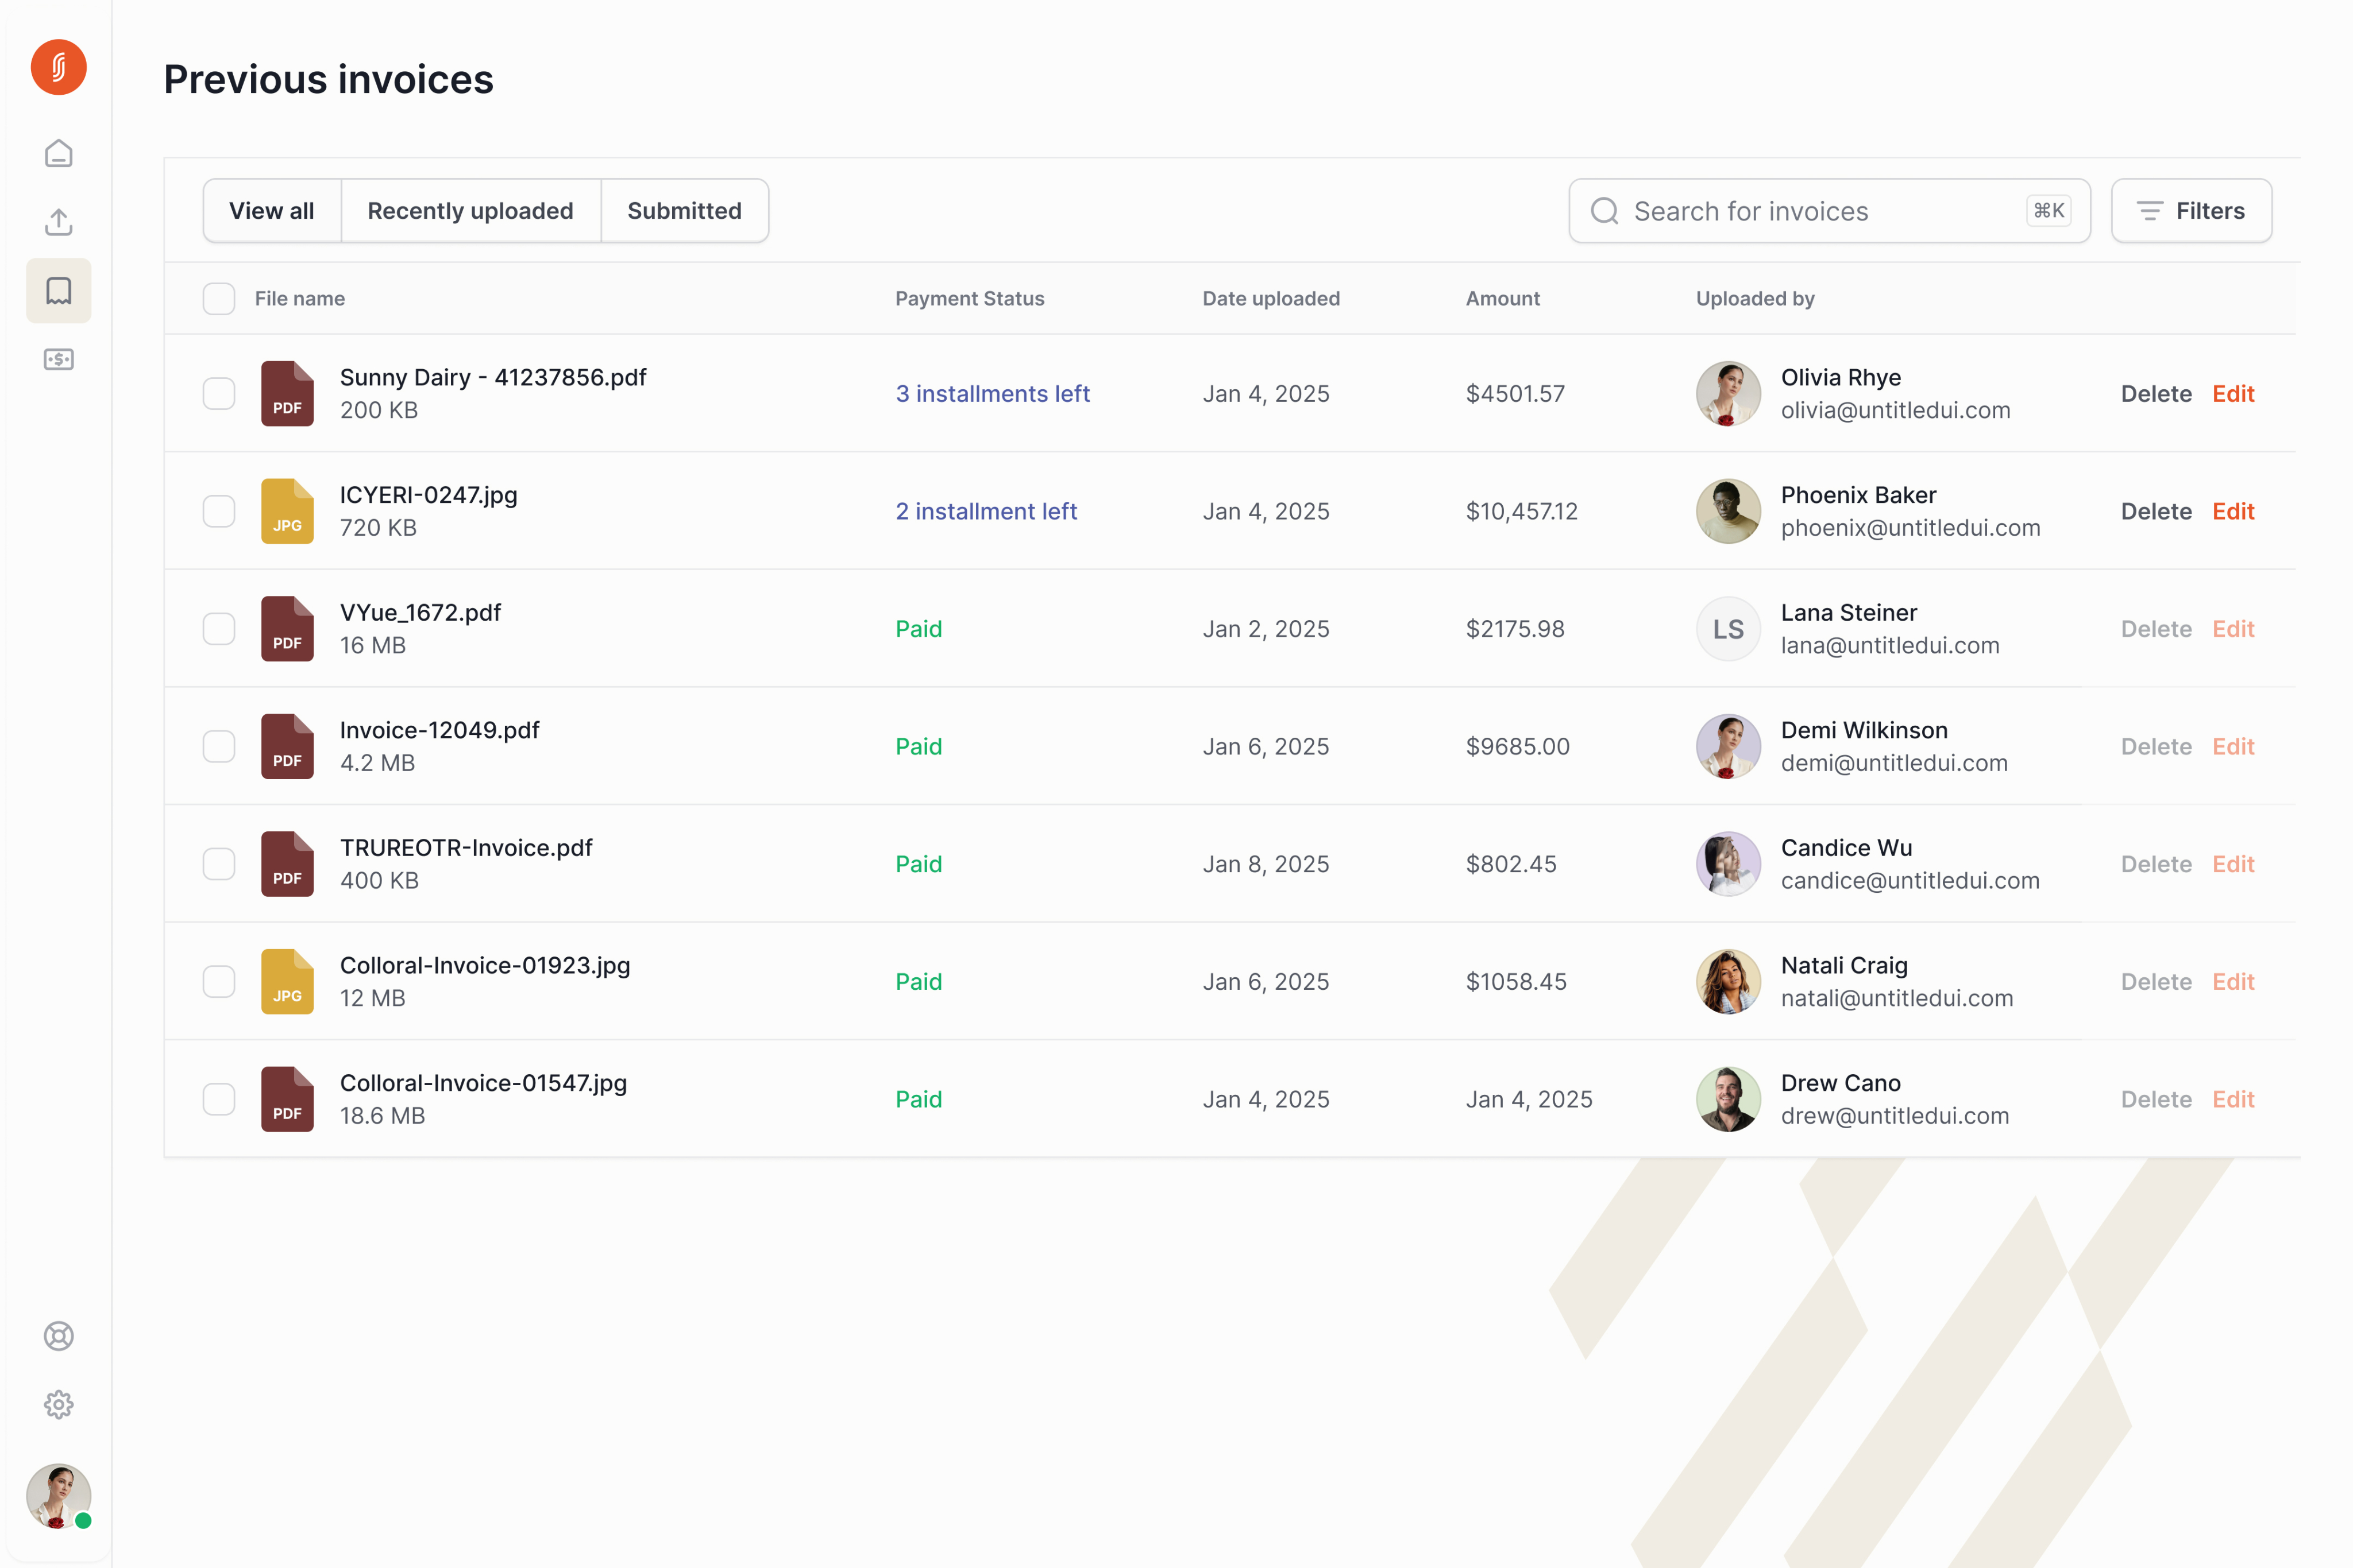
Task: Open the settings gear icon
Action: coord(58,1405)
